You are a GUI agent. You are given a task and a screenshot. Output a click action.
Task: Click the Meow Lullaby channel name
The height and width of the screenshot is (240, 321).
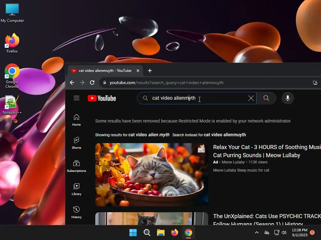(233, 162)
